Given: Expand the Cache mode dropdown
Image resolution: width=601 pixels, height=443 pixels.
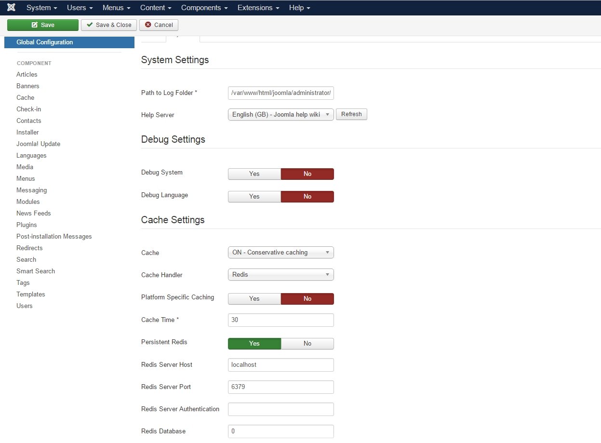Looking at the screenshot, I should click(x=280, y=253).
